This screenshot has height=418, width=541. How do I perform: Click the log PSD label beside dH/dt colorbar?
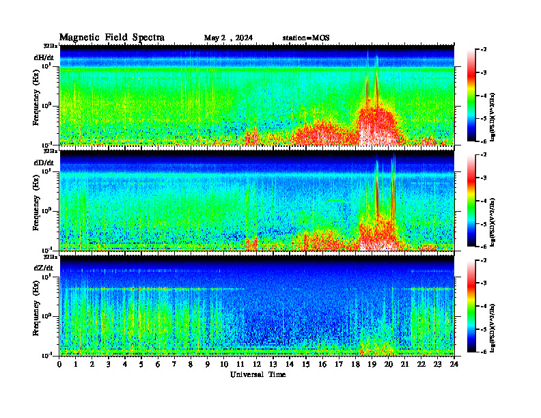coord(493,117)
